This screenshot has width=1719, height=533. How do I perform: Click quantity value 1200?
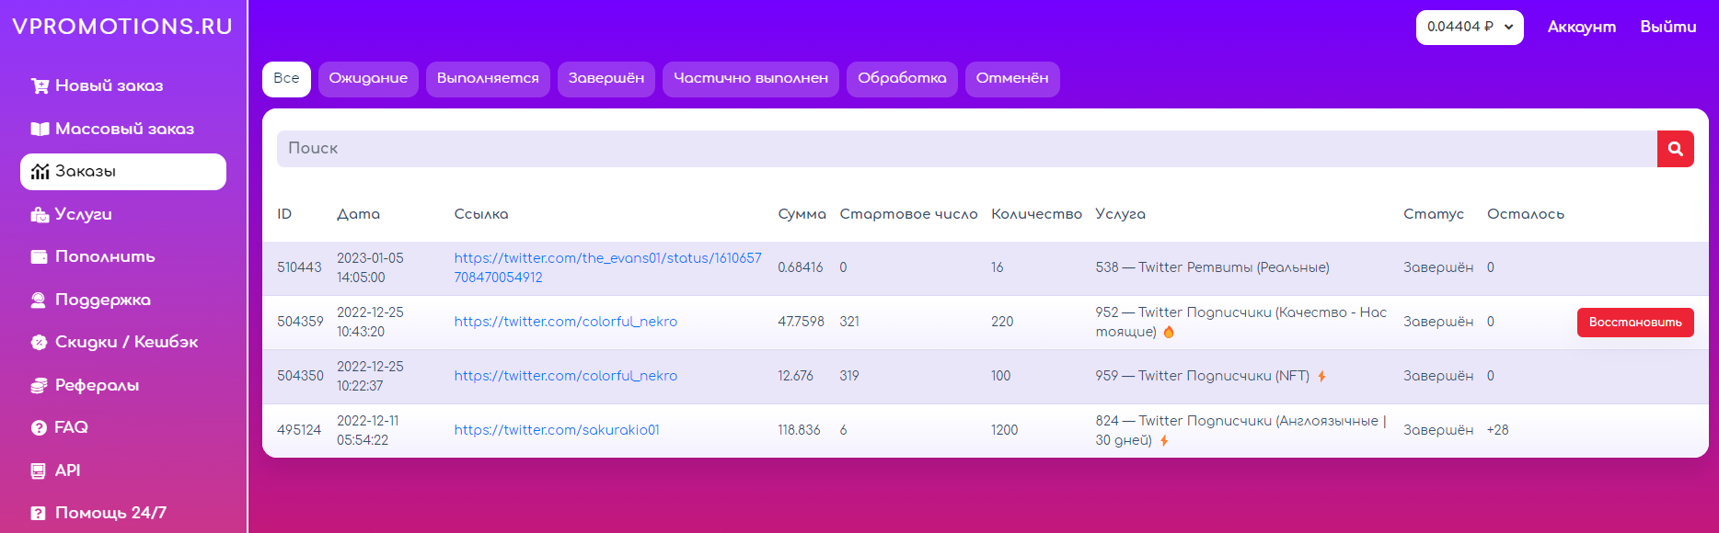1004,430
